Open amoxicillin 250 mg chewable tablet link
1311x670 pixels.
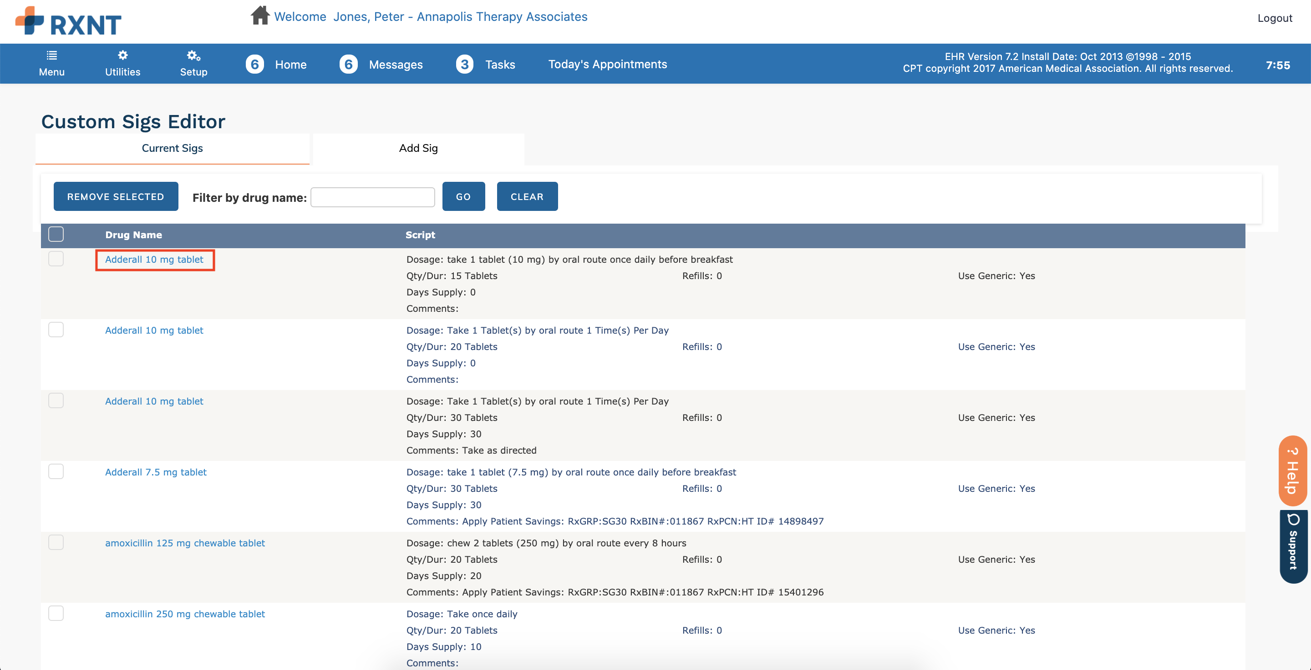pos(185,614)
